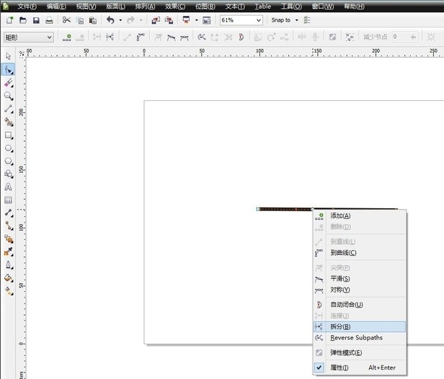Click the Cut scissors icon
The height and width of the screenshot is (379, 444).
click(x=66, y=20)
